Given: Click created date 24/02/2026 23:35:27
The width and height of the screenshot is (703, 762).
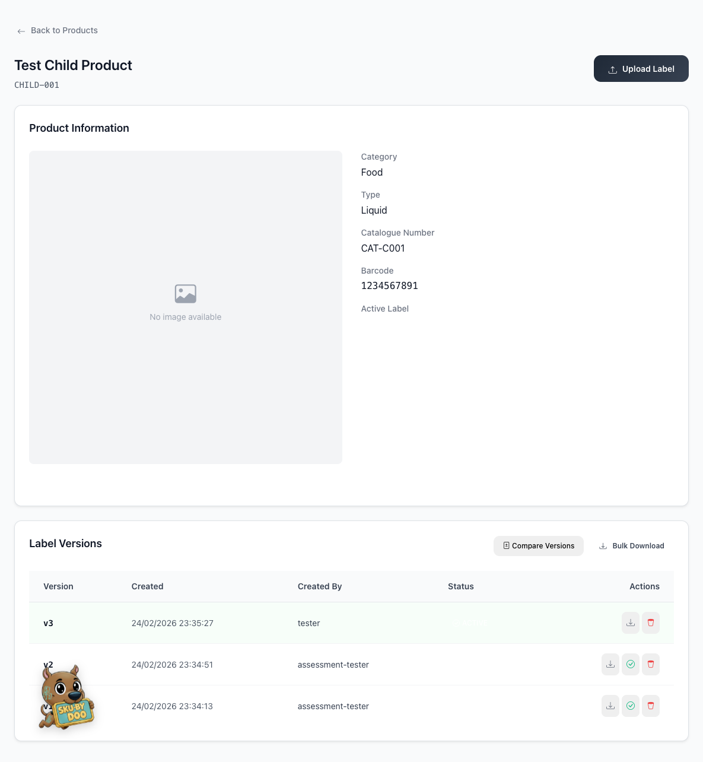Looking at the screenshot, I should (173, 623).
